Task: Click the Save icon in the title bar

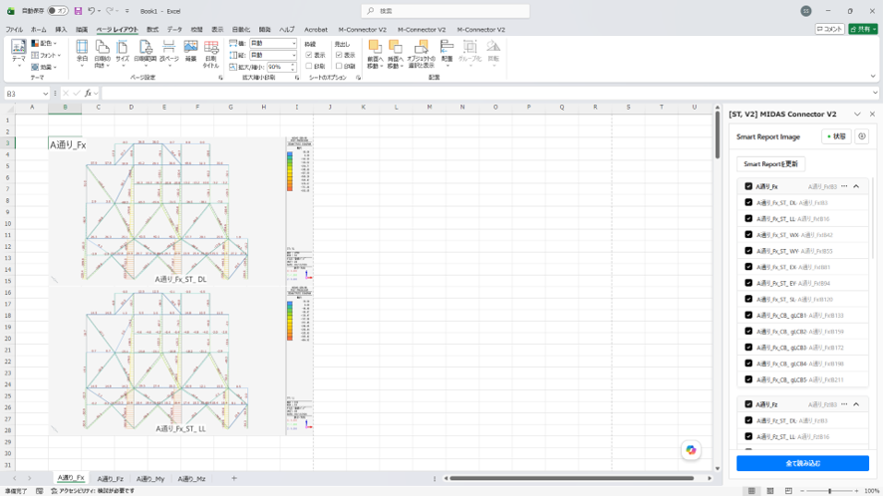Action: (78, 11)
